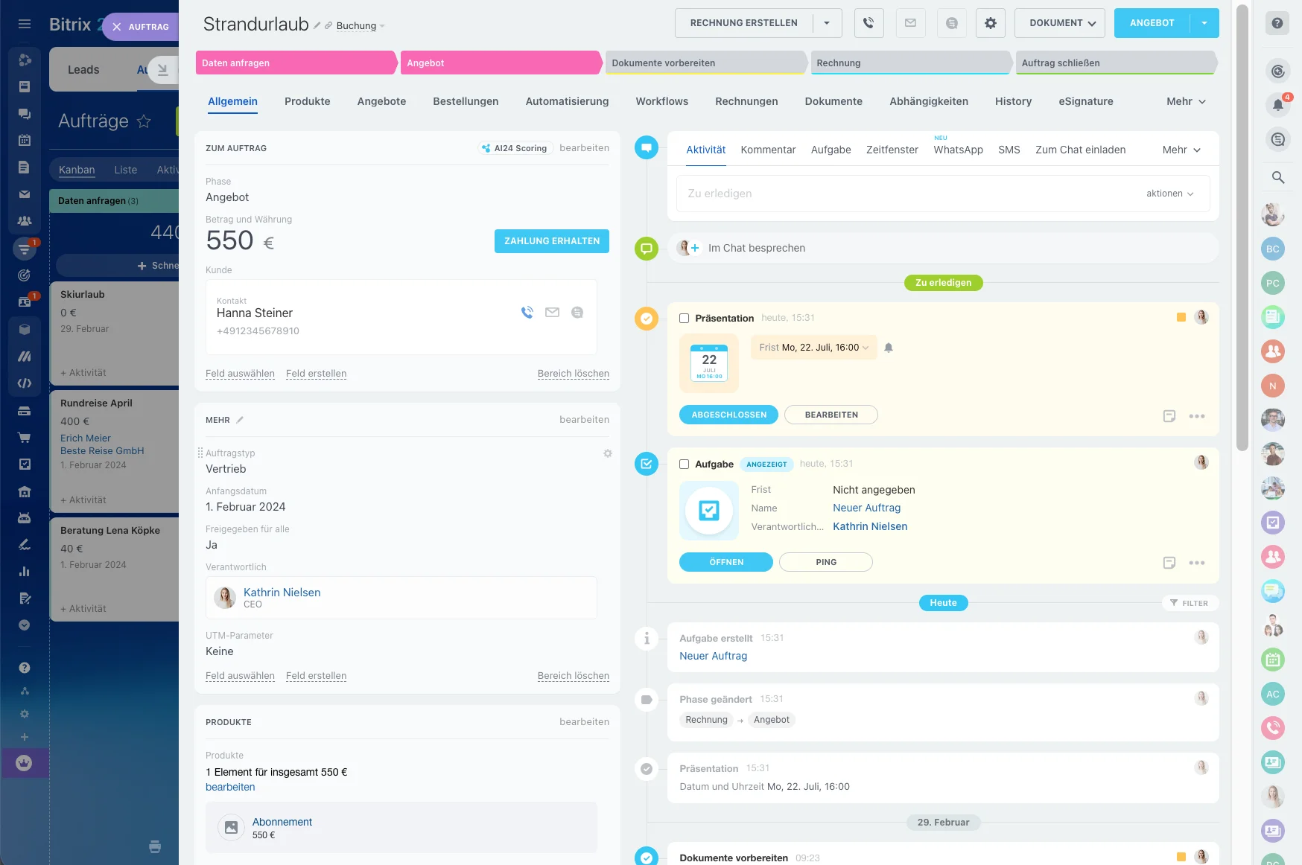
Task: Toggle the favorite star next to Aufträge
Action: (144, 121)
